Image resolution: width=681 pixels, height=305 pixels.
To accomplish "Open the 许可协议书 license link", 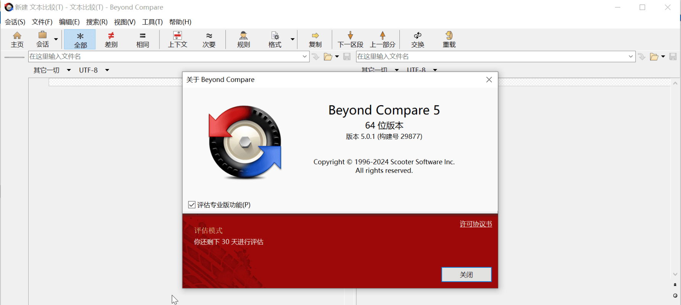I will tap(476, 224).
